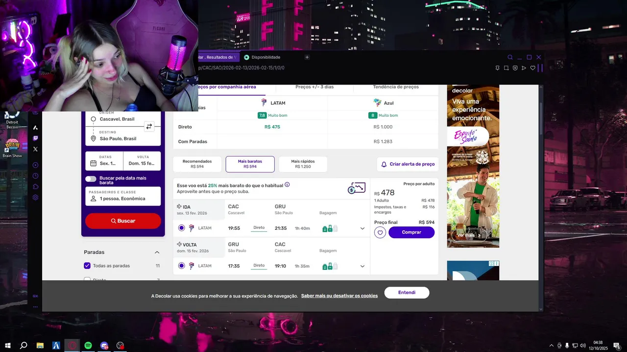Click the send/play arrow icon in address bar

(524, 68)
